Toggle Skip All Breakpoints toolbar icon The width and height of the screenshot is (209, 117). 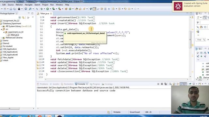(37, 9)
